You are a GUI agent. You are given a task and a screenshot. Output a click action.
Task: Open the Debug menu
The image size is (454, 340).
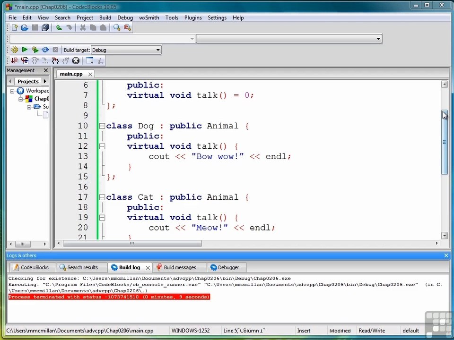125,17
